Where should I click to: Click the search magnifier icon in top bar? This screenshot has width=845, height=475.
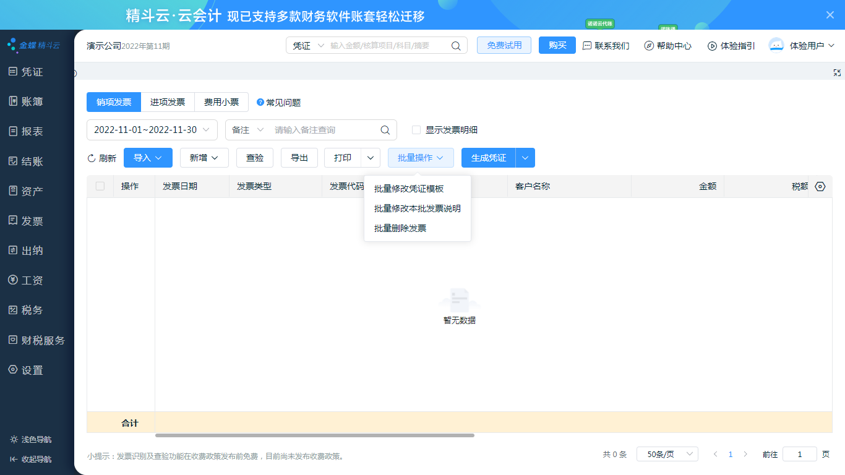point(456,46)
